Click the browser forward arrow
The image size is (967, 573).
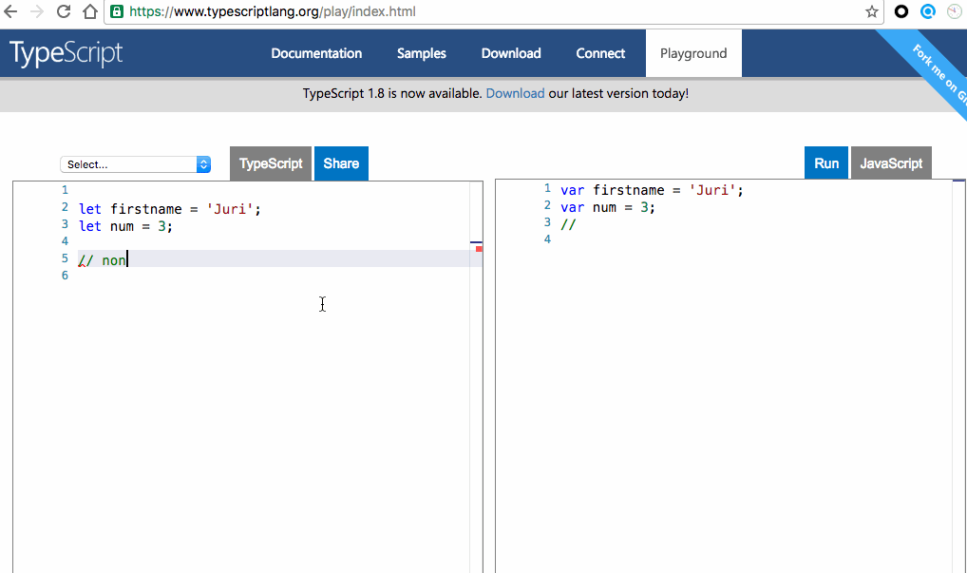(x=37, y=12)
